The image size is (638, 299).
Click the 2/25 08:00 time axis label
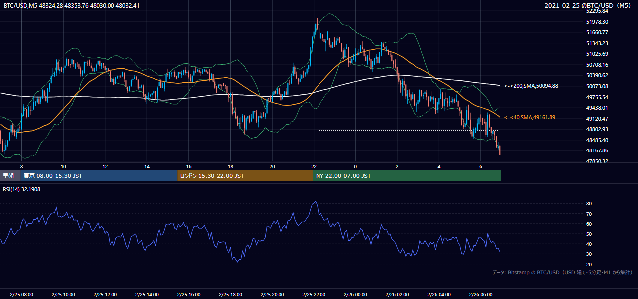(x=21, y=294)
